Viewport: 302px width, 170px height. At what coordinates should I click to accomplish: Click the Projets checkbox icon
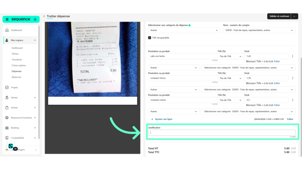pos(7,87)
